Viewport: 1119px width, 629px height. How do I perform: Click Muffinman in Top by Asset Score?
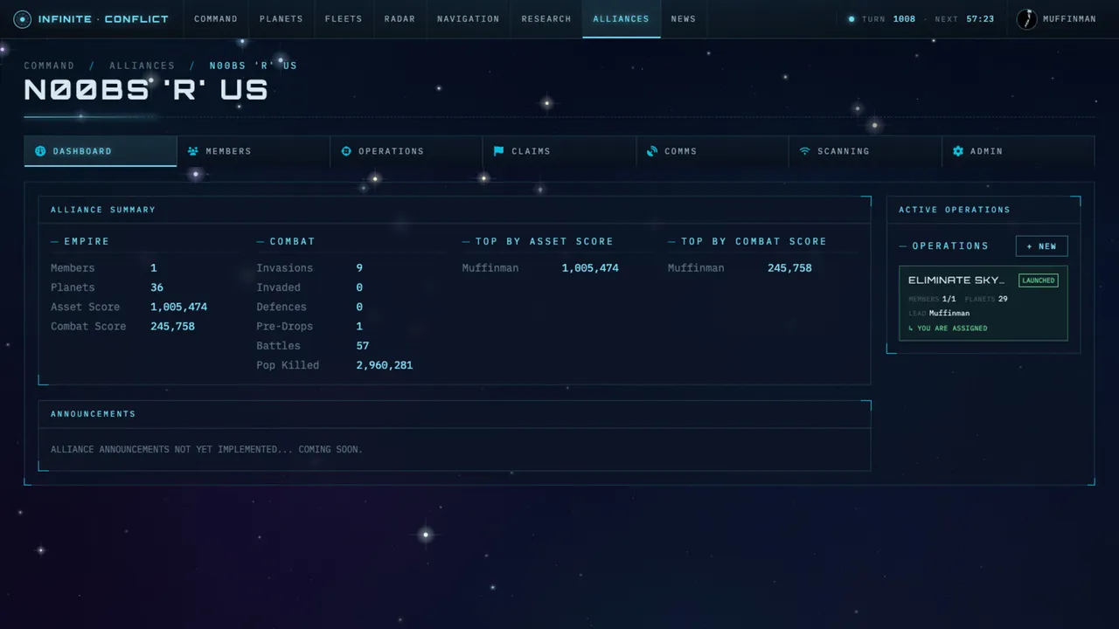(x=490, y=268)
